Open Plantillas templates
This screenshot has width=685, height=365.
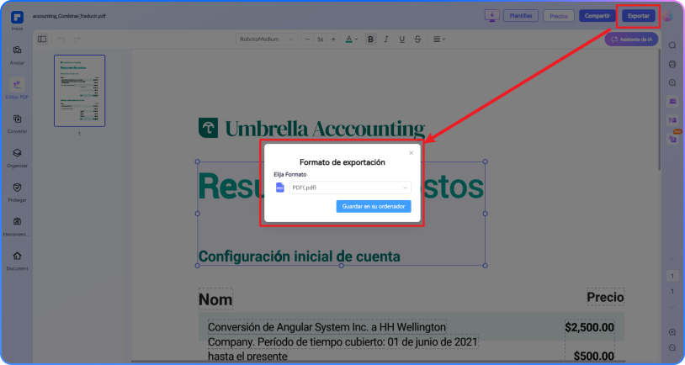click(x=521, y=16)
